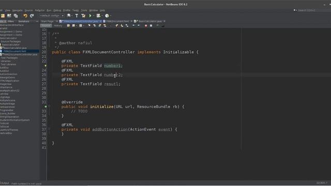The image size is (331, 186).
Task: Open the dropdown arrow beside Profile Project icon
Action: click(x=110, y=16)
